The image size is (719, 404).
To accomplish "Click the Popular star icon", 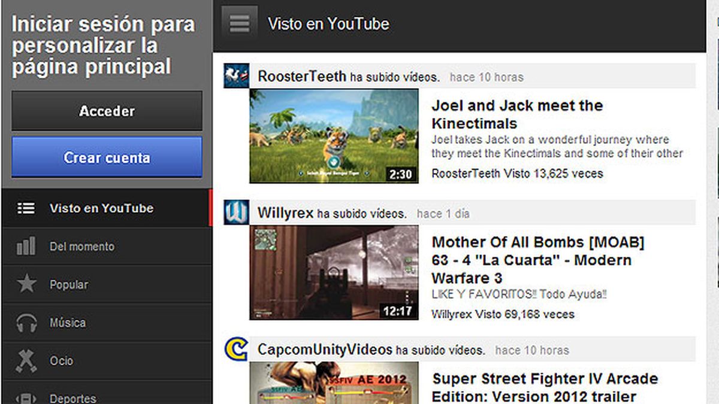I will point(26,284).
